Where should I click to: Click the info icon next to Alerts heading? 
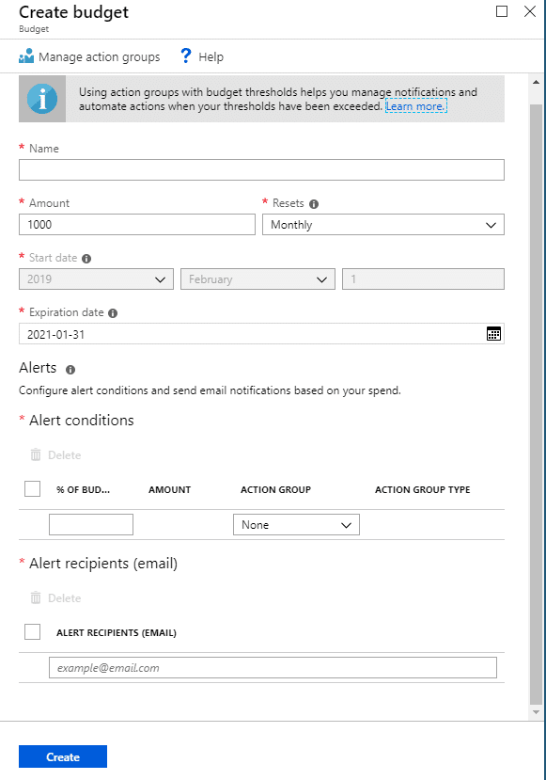coord(70,370)
